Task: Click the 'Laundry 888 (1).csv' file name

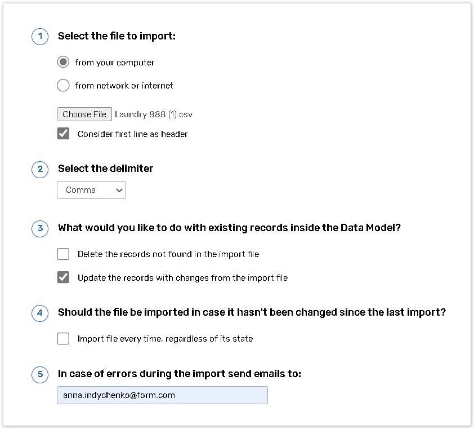Action: pos(154,114)
